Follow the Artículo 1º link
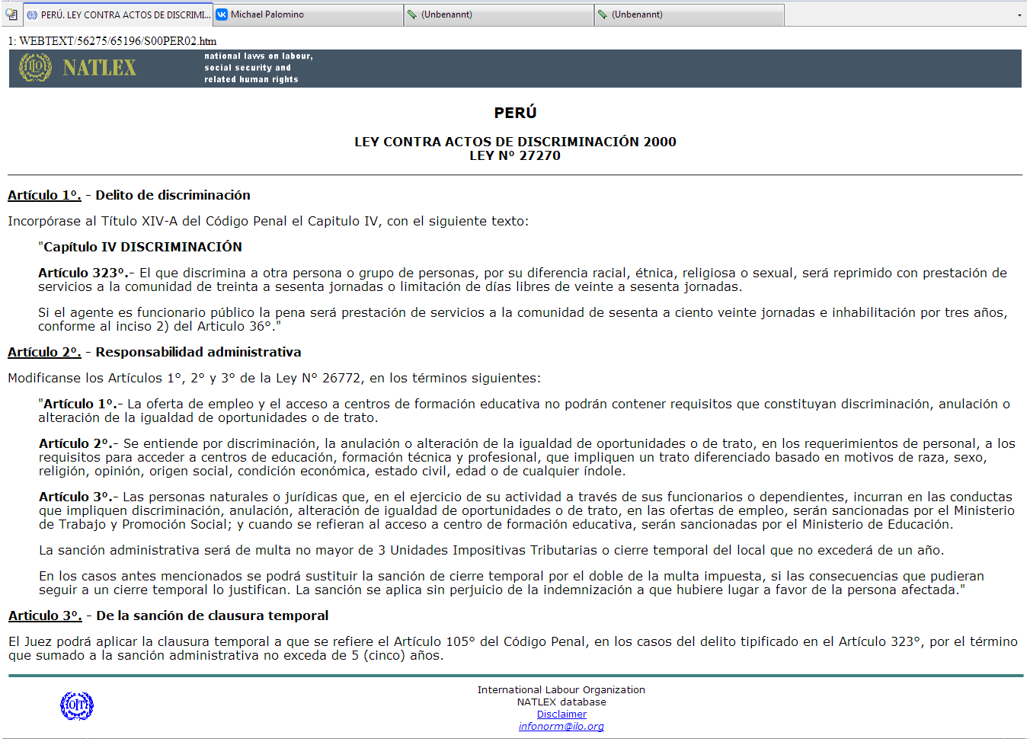The height and width of the screenshot is (745, 1030). [43, 195]
